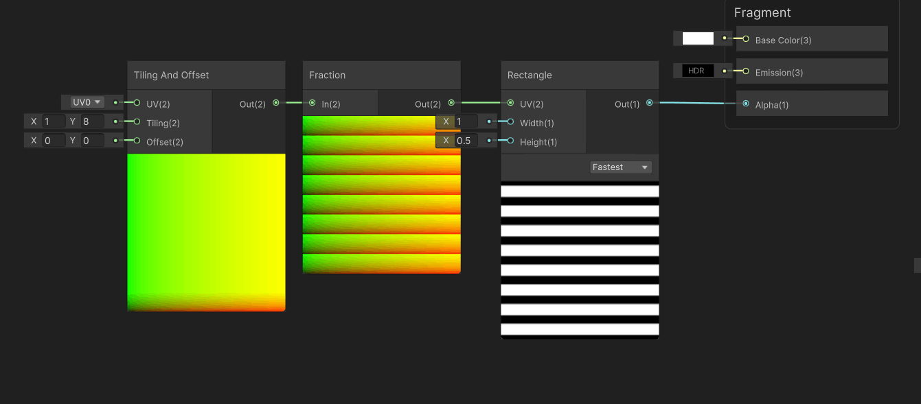This screenshot has width=921, height=404.
Task: Click the Offset(2) input port
Action: [x=137, y=141]
